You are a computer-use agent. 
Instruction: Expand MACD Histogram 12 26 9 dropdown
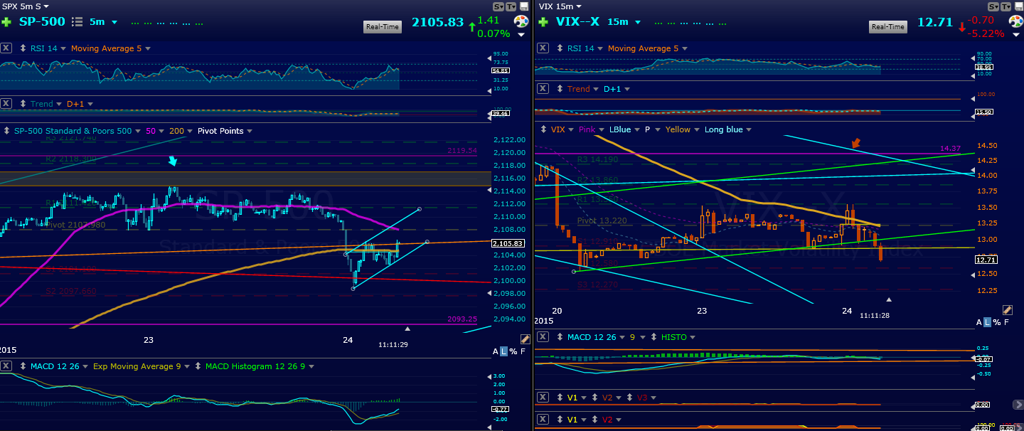point(311,366)
